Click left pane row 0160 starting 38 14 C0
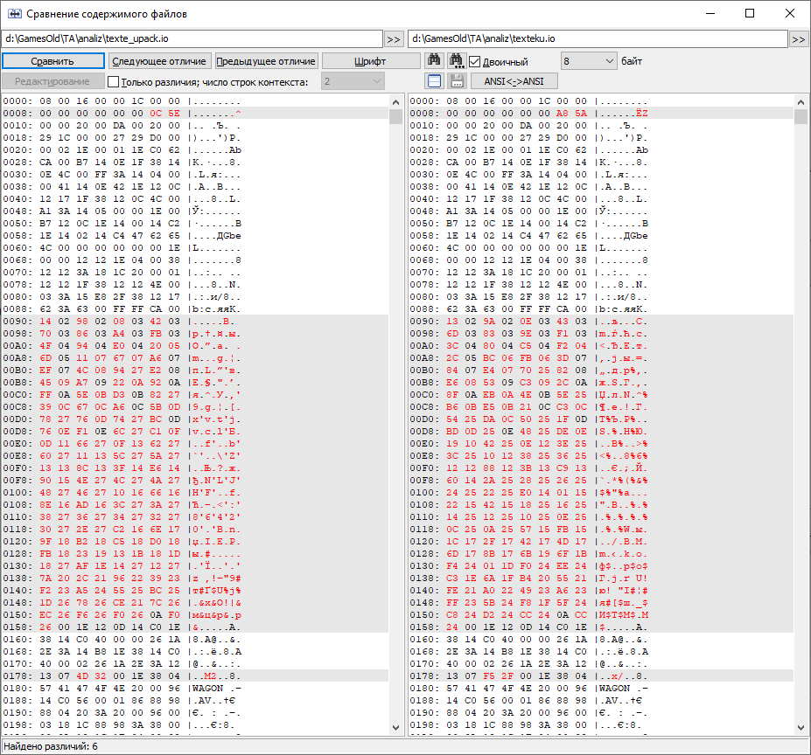811x755 pixels. (x=195, y=640)
